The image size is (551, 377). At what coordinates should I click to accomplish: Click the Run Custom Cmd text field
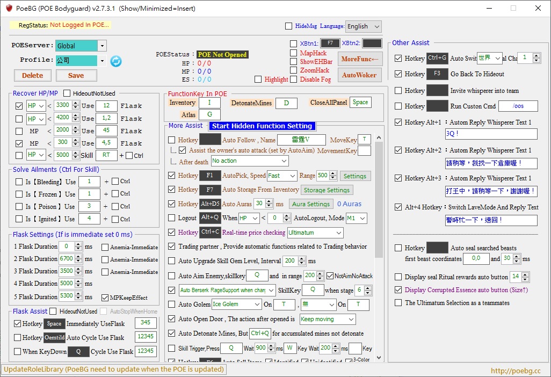518,106
